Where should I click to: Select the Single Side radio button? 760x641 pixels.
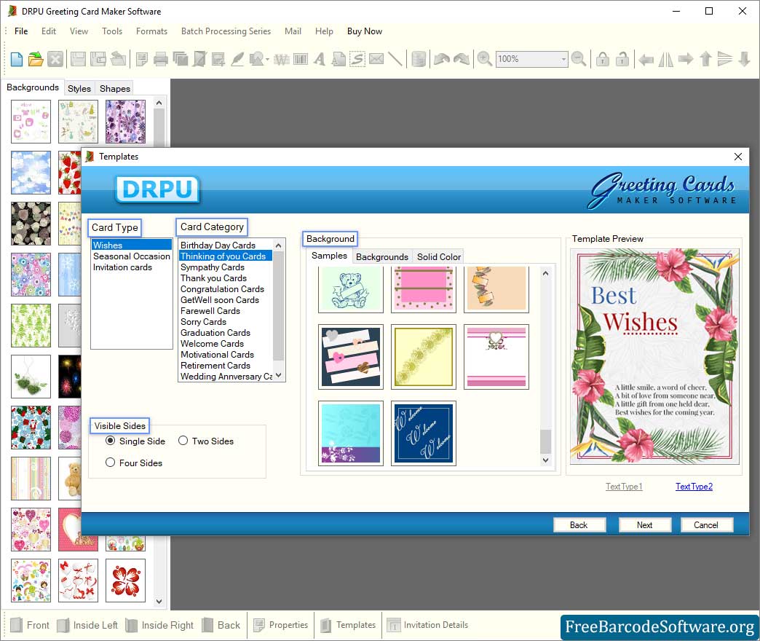111,441
